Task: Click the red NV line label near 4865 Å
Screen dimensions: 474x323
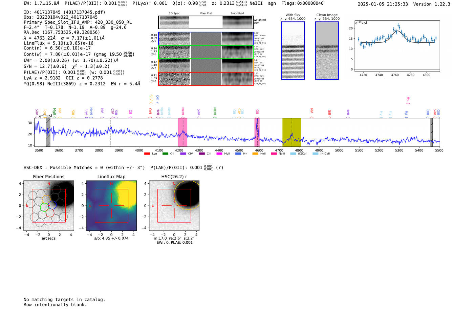Action: point(312,113)
